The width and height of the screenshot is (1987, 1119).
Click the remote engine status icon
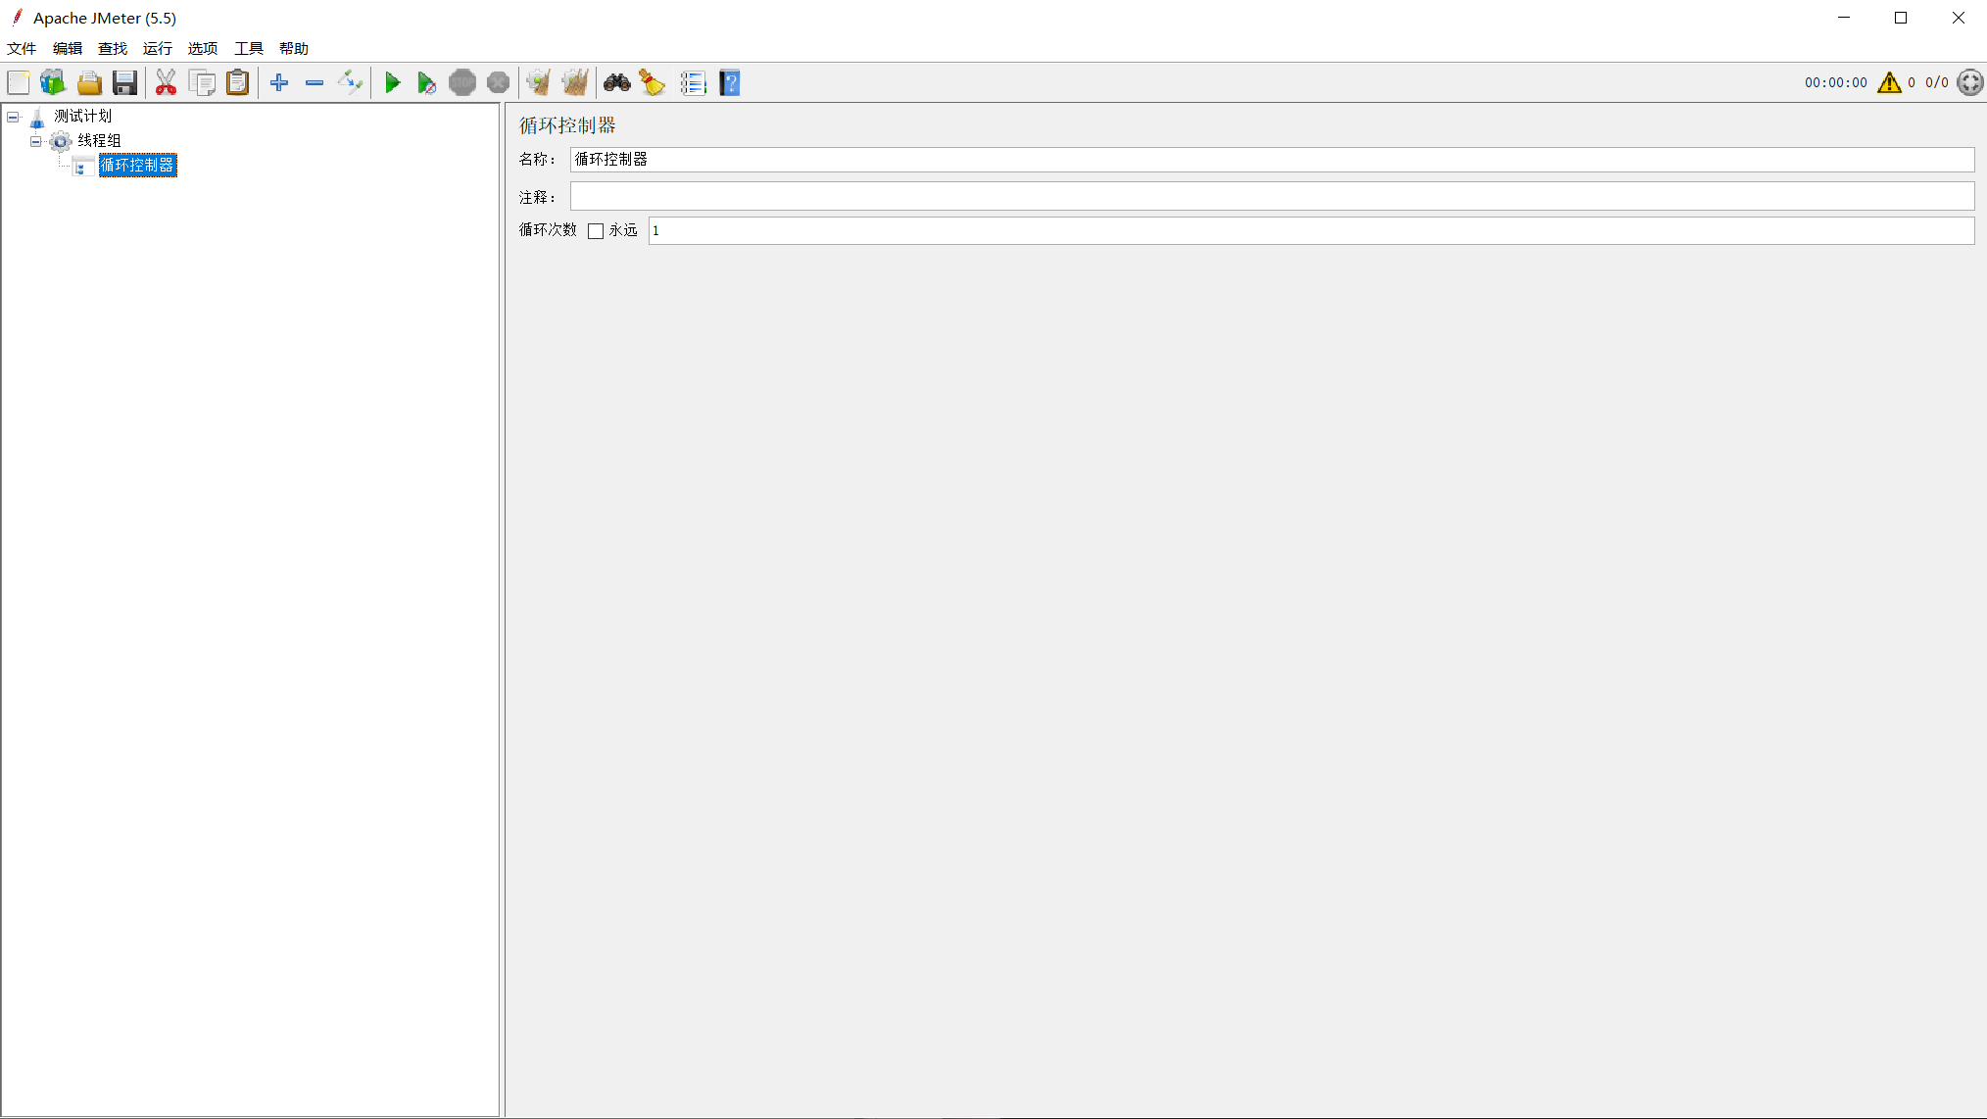point(1969,83)
